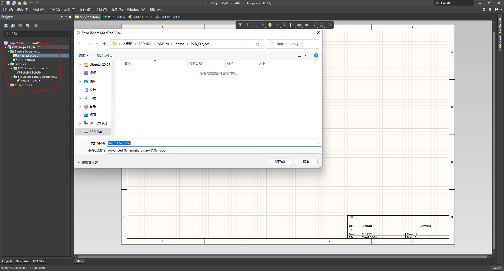Click the demo breadcrumb in path bar
Image resolution: width=504 pixels, height=271 pixels.
(180, 44)
